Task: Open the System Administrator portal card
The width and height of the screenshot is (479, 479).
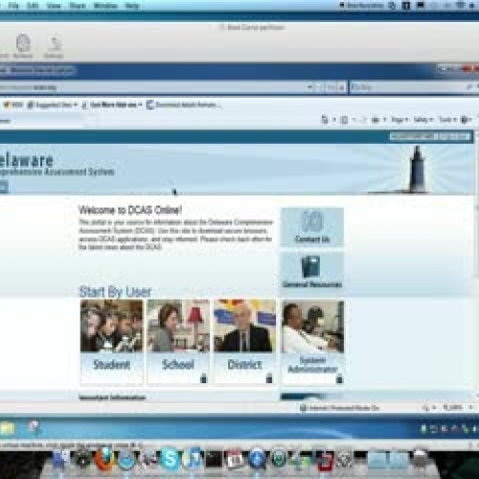Action: click(312, 342)
